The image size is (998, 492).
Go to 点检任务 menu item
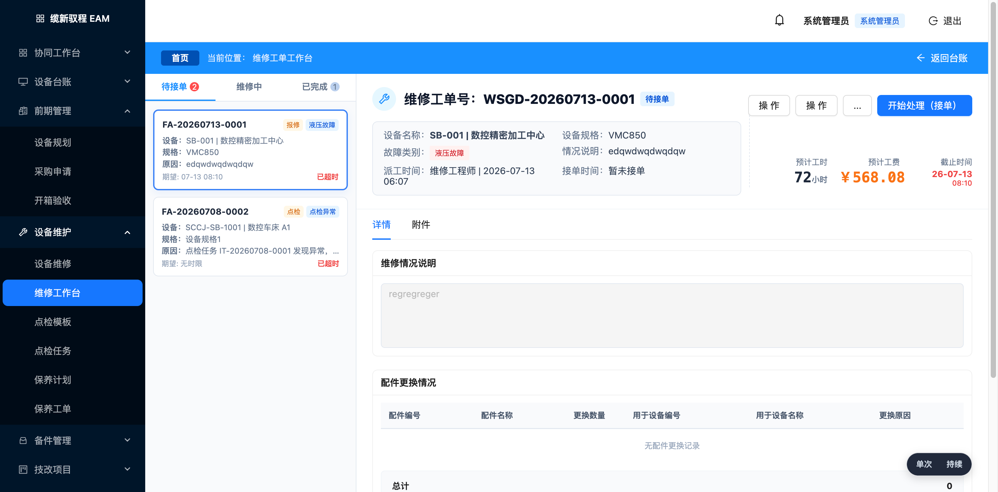coord(73,351)
